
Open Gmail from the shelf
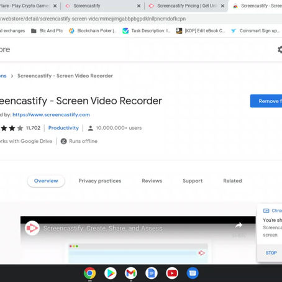pyautogui.click(x=131, y=273)
